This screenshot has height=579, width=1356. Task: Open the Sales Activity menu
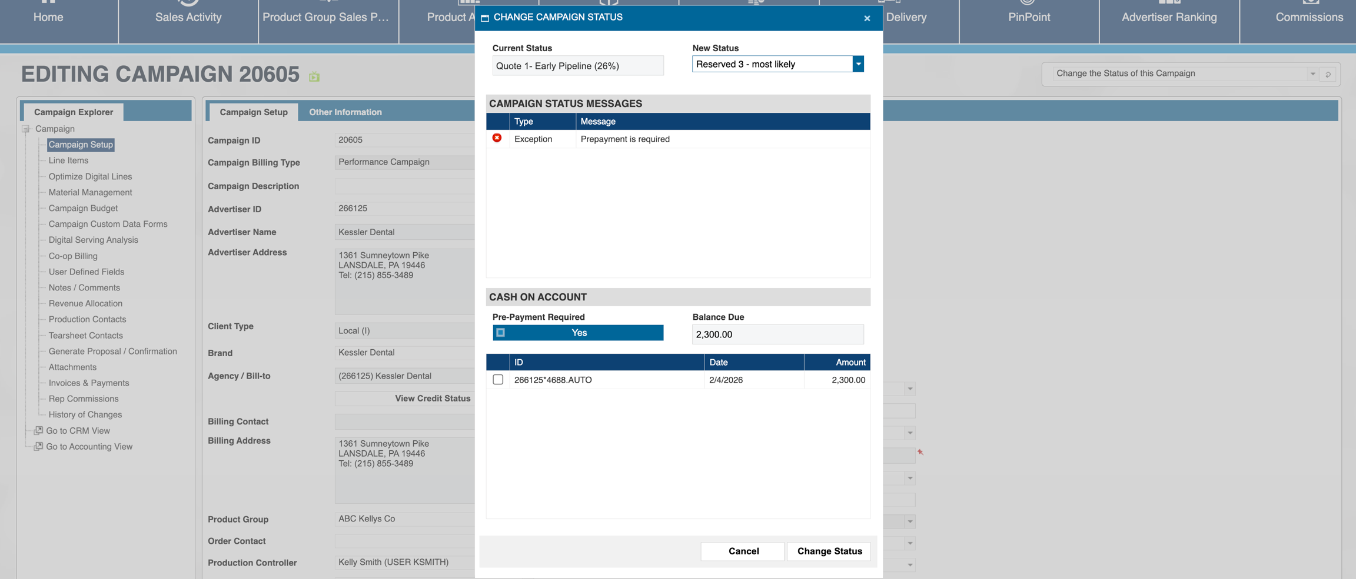[x=188, y=18]
